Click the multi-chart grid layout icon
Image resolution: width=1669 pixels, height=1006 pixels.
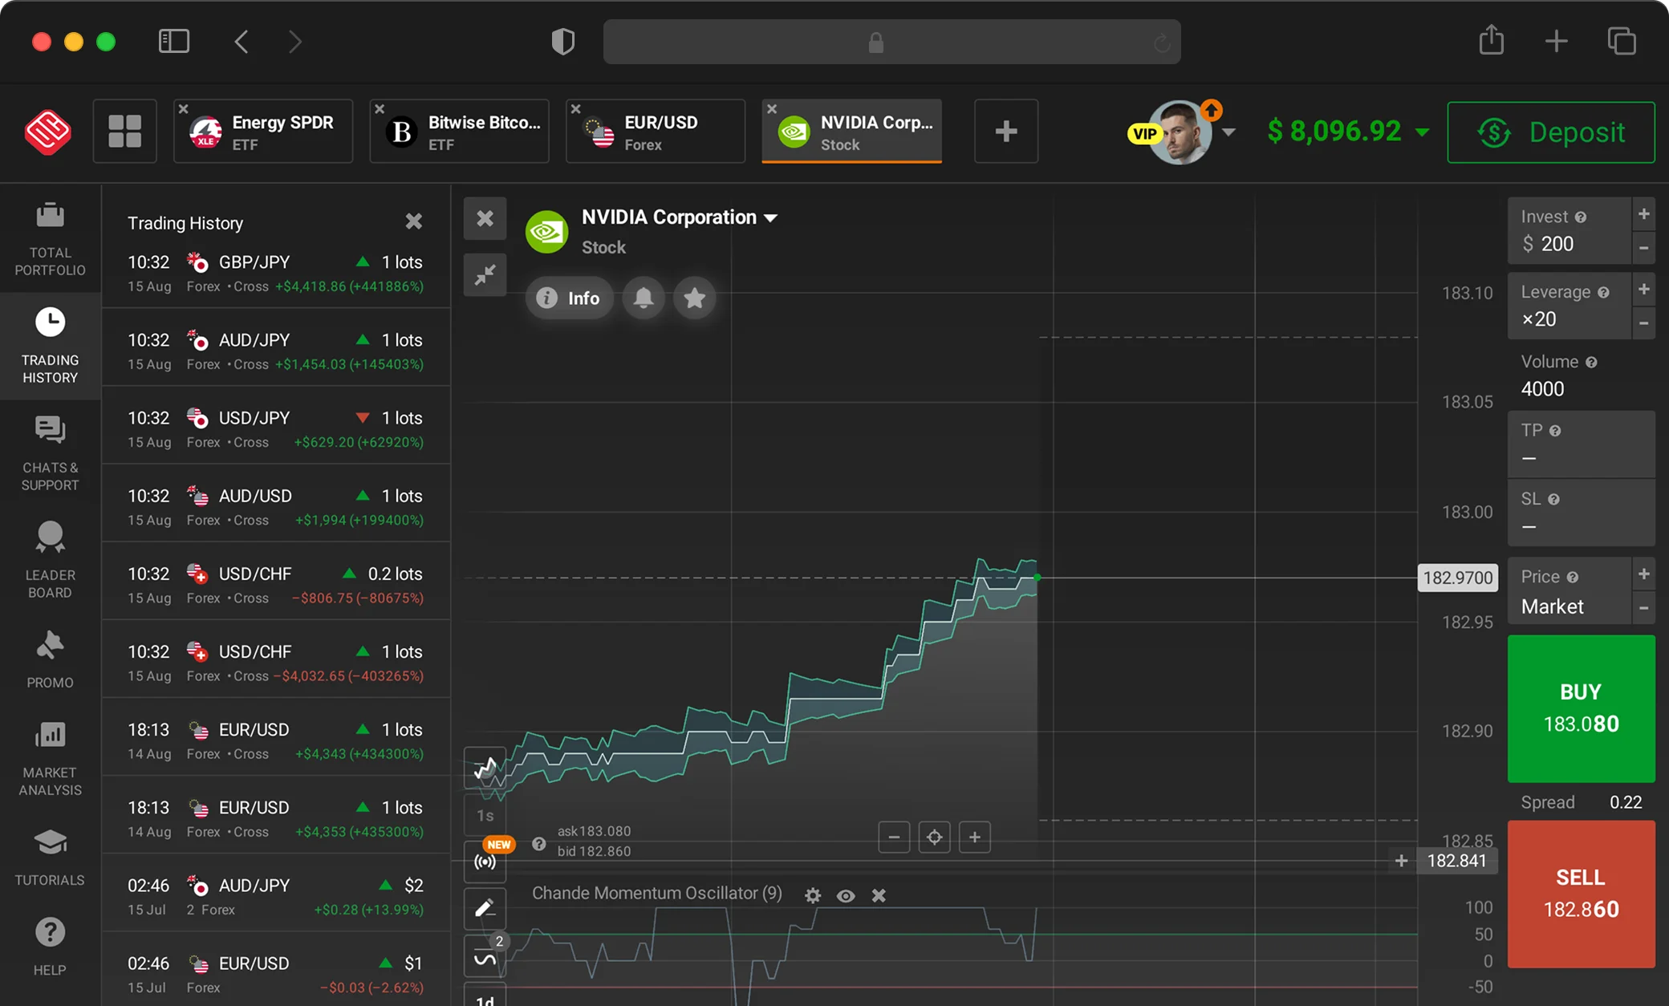[124, 131]
